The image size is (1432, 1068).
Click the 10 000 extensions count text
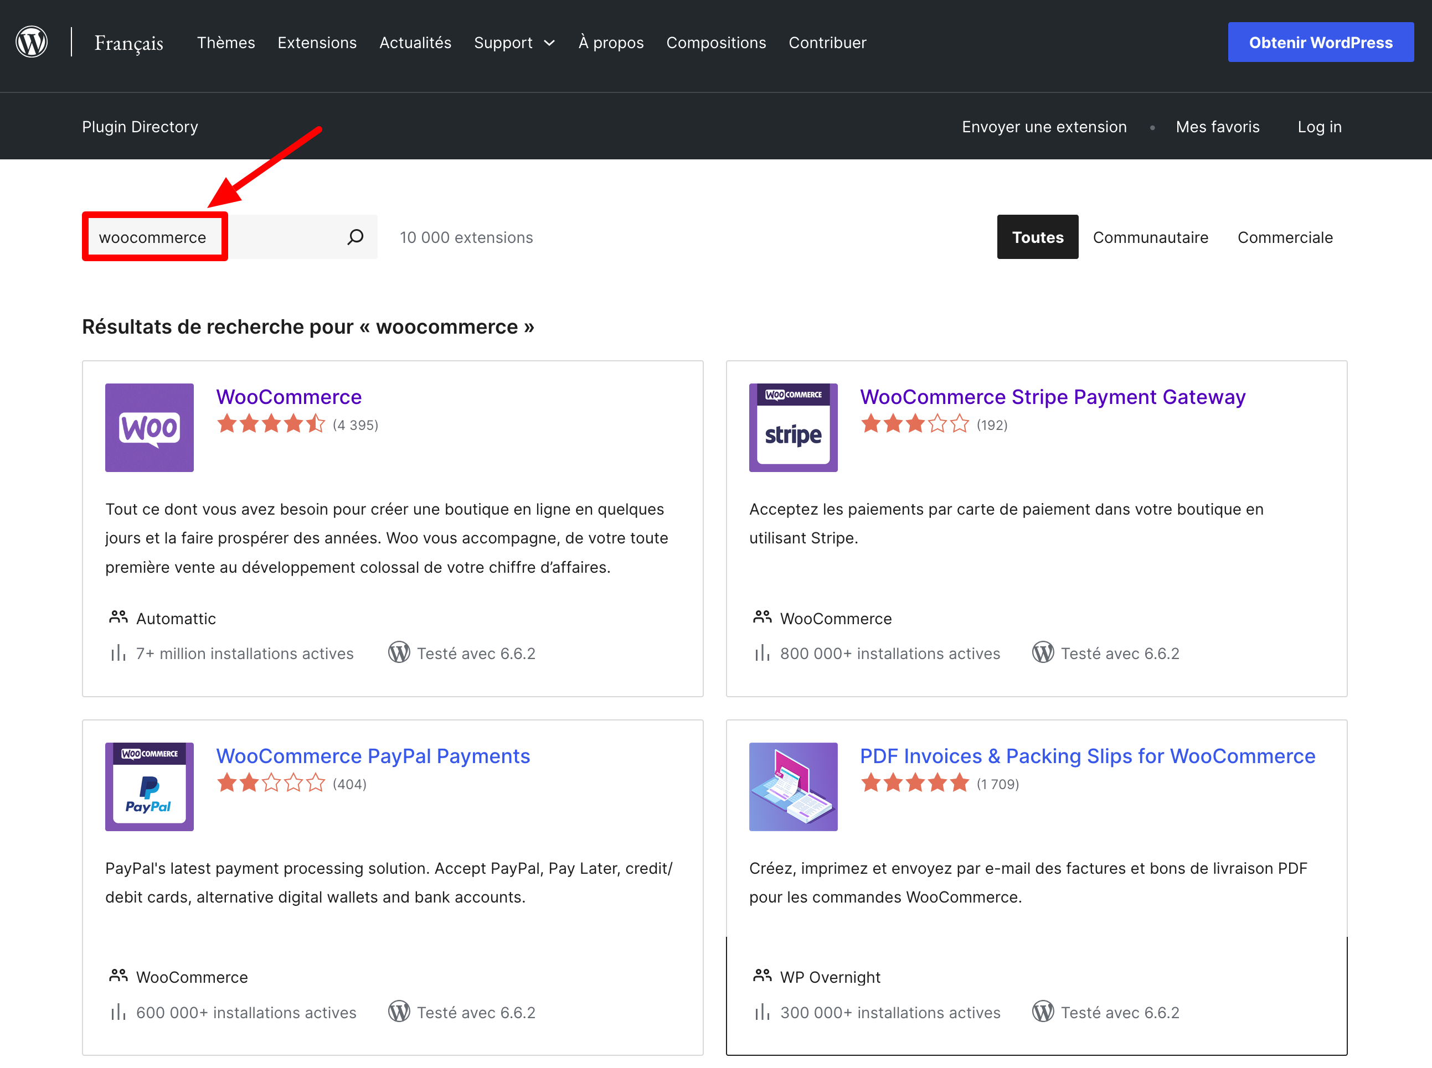click(466, 237)
